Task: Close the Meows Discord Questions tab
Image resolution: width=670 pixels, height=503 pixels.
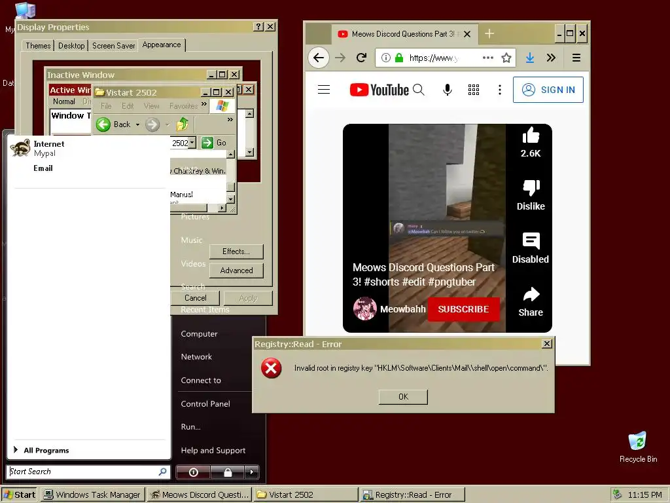Action: click(467, 34)
